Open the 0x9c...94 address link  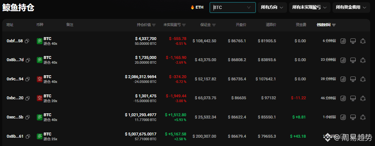coord(15,79)
